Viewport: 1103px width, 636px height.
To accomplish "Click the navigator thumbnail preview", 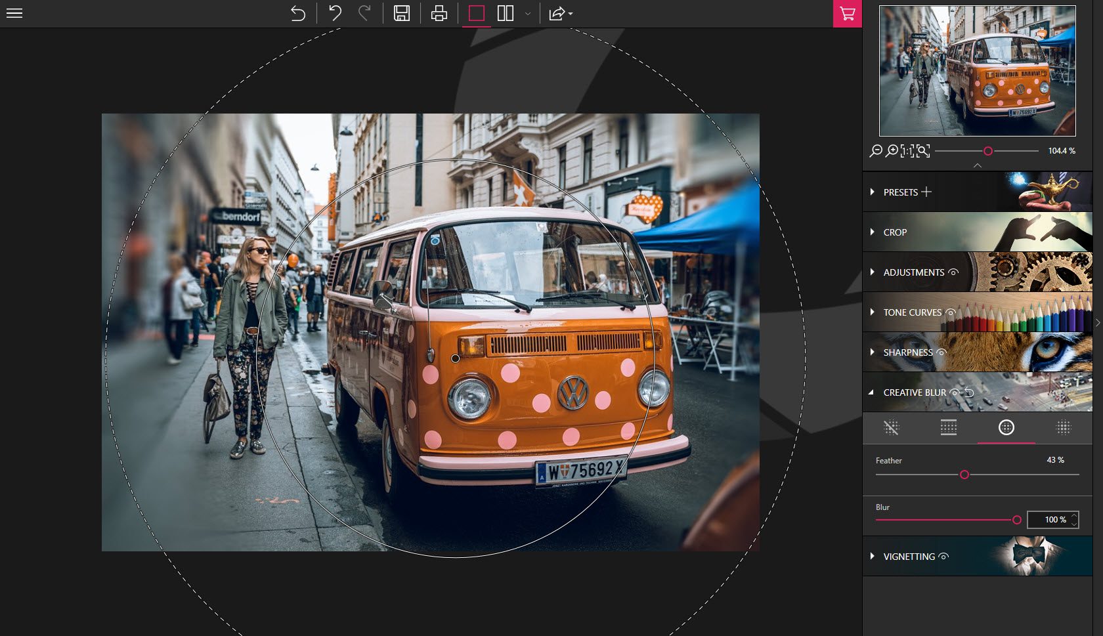I will point(978,71).
